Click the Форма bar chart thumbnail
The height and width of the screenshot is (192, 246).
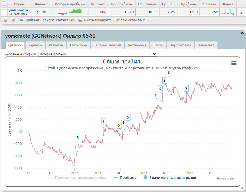tap(228, 12)
